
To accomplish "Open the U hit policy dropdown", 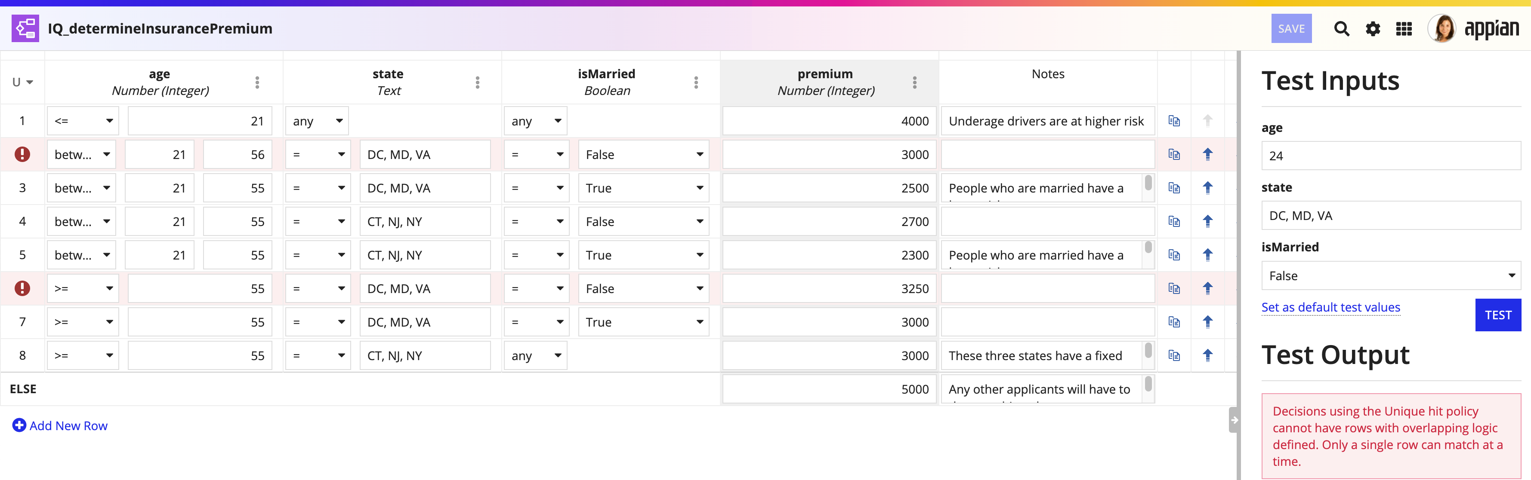I will [x=22, y=83].
